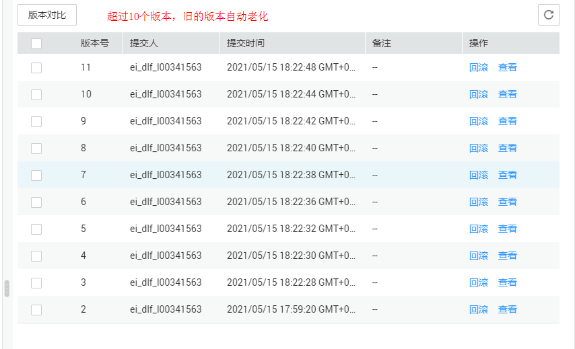
Task: Check the box for version 11
Action: pyautogui.click(x=36, y=68)
